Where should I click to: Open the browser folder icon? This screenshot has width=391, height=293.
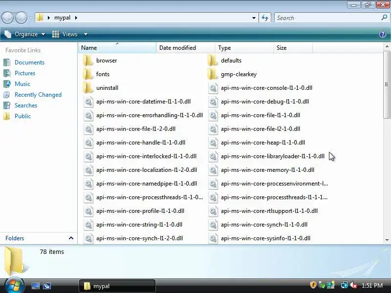click(88, 61)
